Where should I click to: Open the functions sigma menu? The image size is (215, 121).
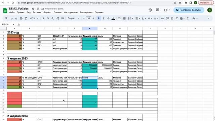pos(188,18)
